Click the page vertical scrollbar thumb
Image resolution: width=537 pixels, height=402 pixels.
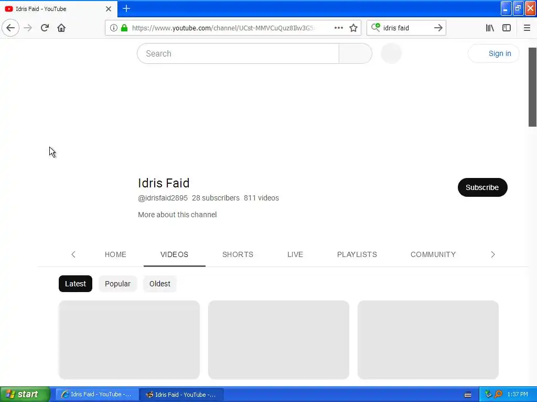pyautogui.click(x=533, y=87)
